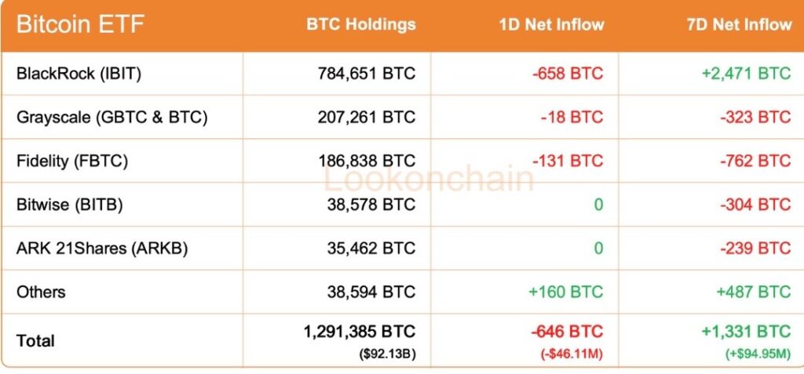Viewport: 804px width, 374px height.
Task: Select the -646 BTC total 1D inflow
Action: coord(567,332)
